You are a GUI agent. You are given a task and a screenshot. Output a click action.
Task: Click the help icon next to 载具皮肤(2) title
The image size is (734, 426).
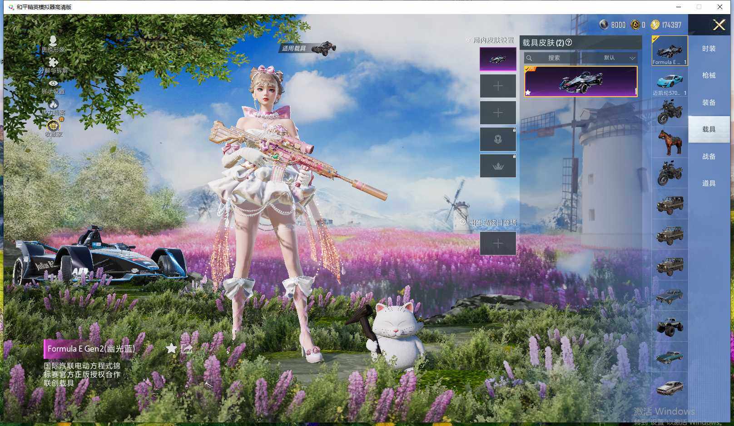point(569,43)
